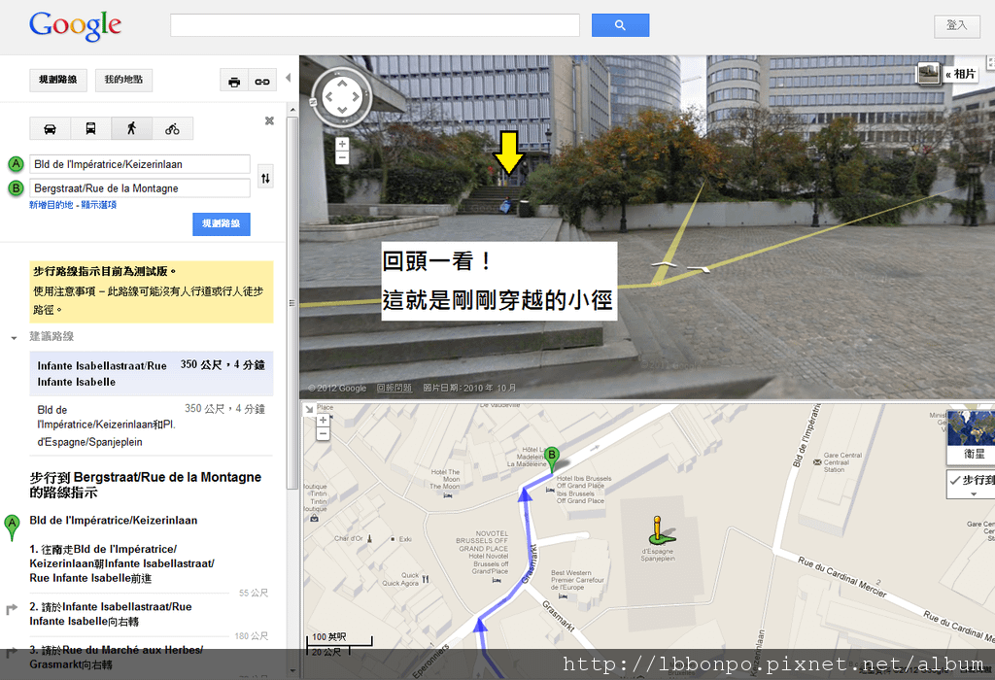
Task: Open the 規劃路線 tab button
Action: pyautogui.click(x=57, y=80)
